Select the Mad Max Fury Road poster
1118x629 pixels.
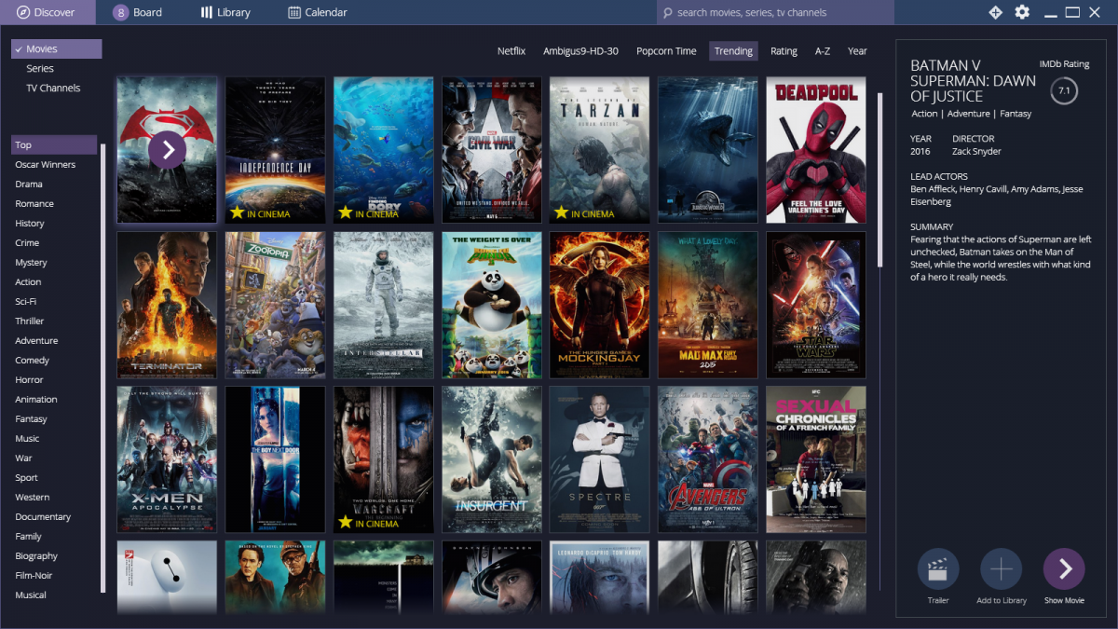pos(707,305)
